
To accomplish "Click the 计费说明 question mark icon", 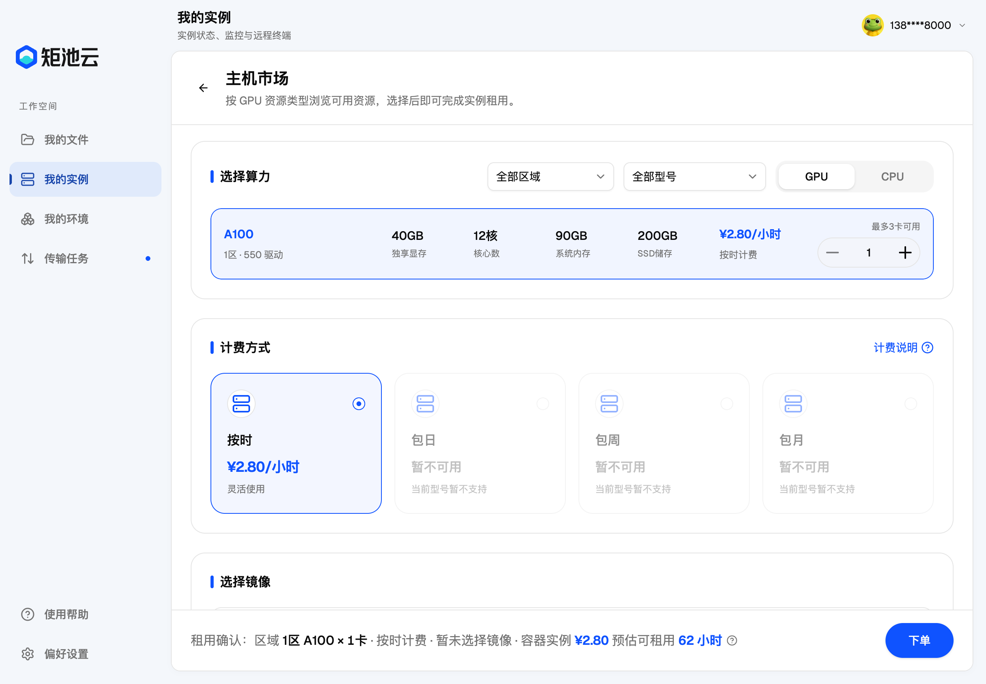I will point(927,348).
